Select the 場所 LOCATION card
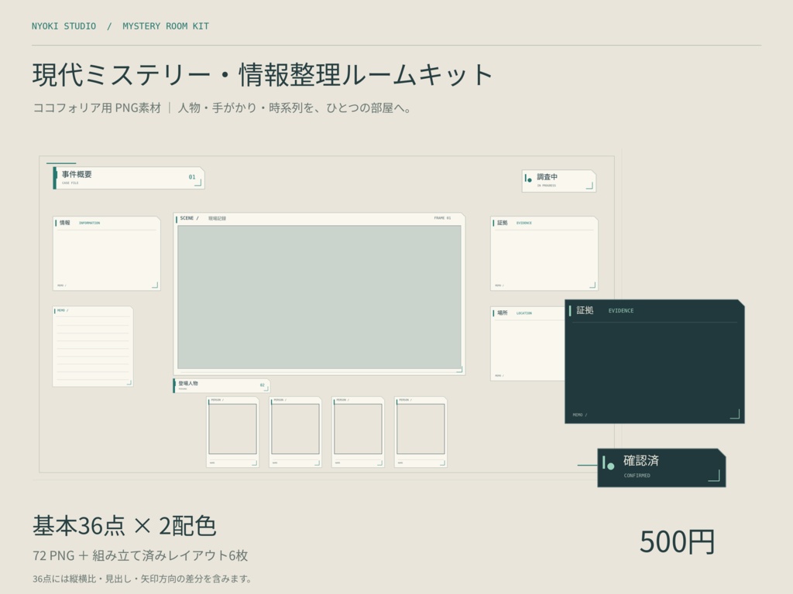The width and height of the screenshot is (793, 594). pyautogui.click(x=527, y=343)
